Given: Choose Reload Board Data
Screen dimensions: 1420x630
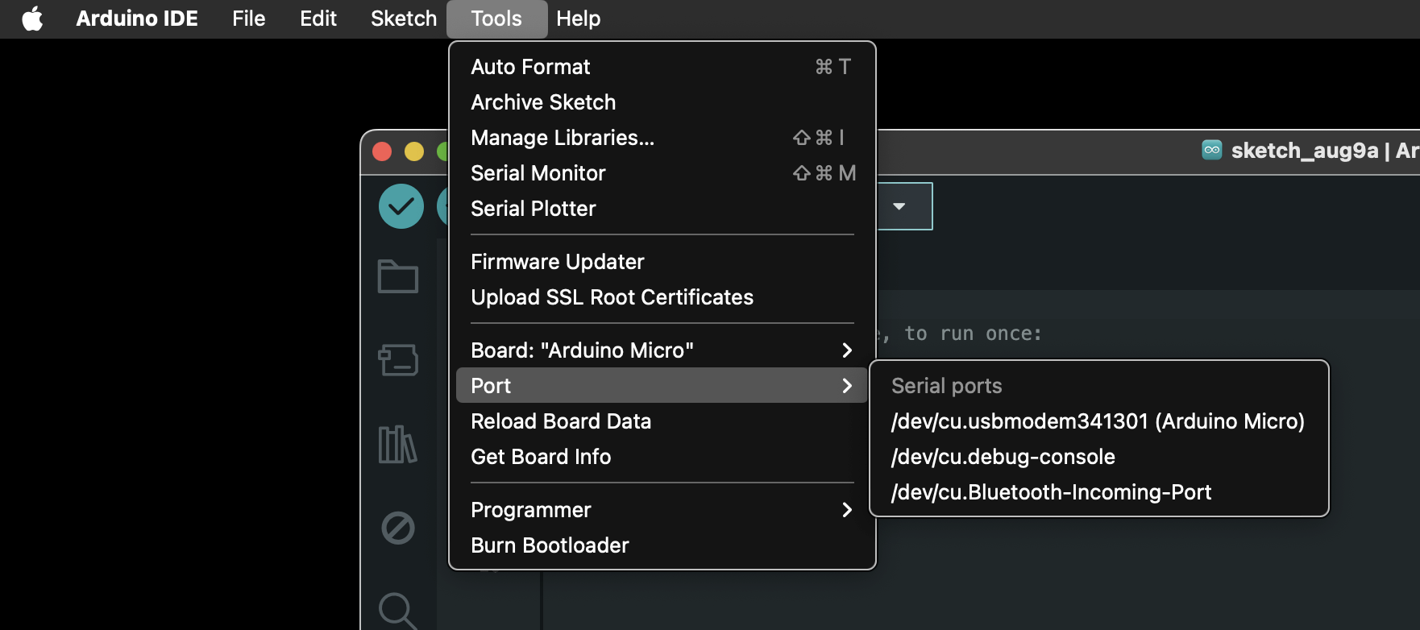Looking at the screenshot, I should [x=662, y=421].
